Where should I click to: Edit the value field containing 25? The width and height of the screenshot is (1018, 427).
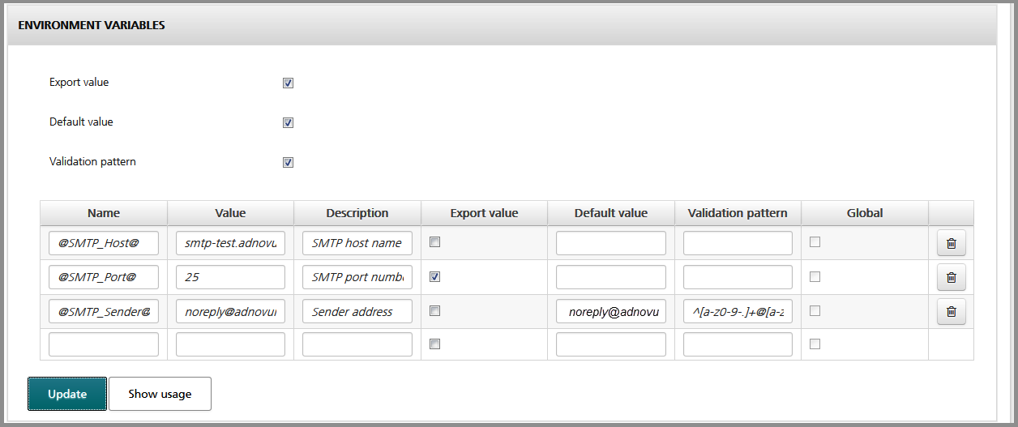(230, 277)
